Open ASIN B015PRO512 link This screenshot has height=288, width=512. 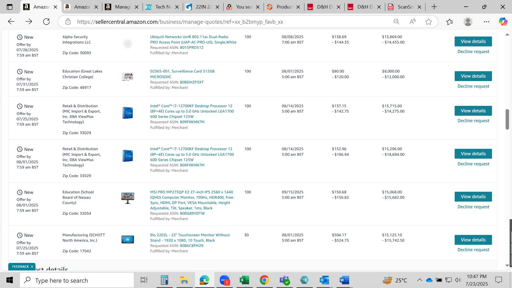191,47
